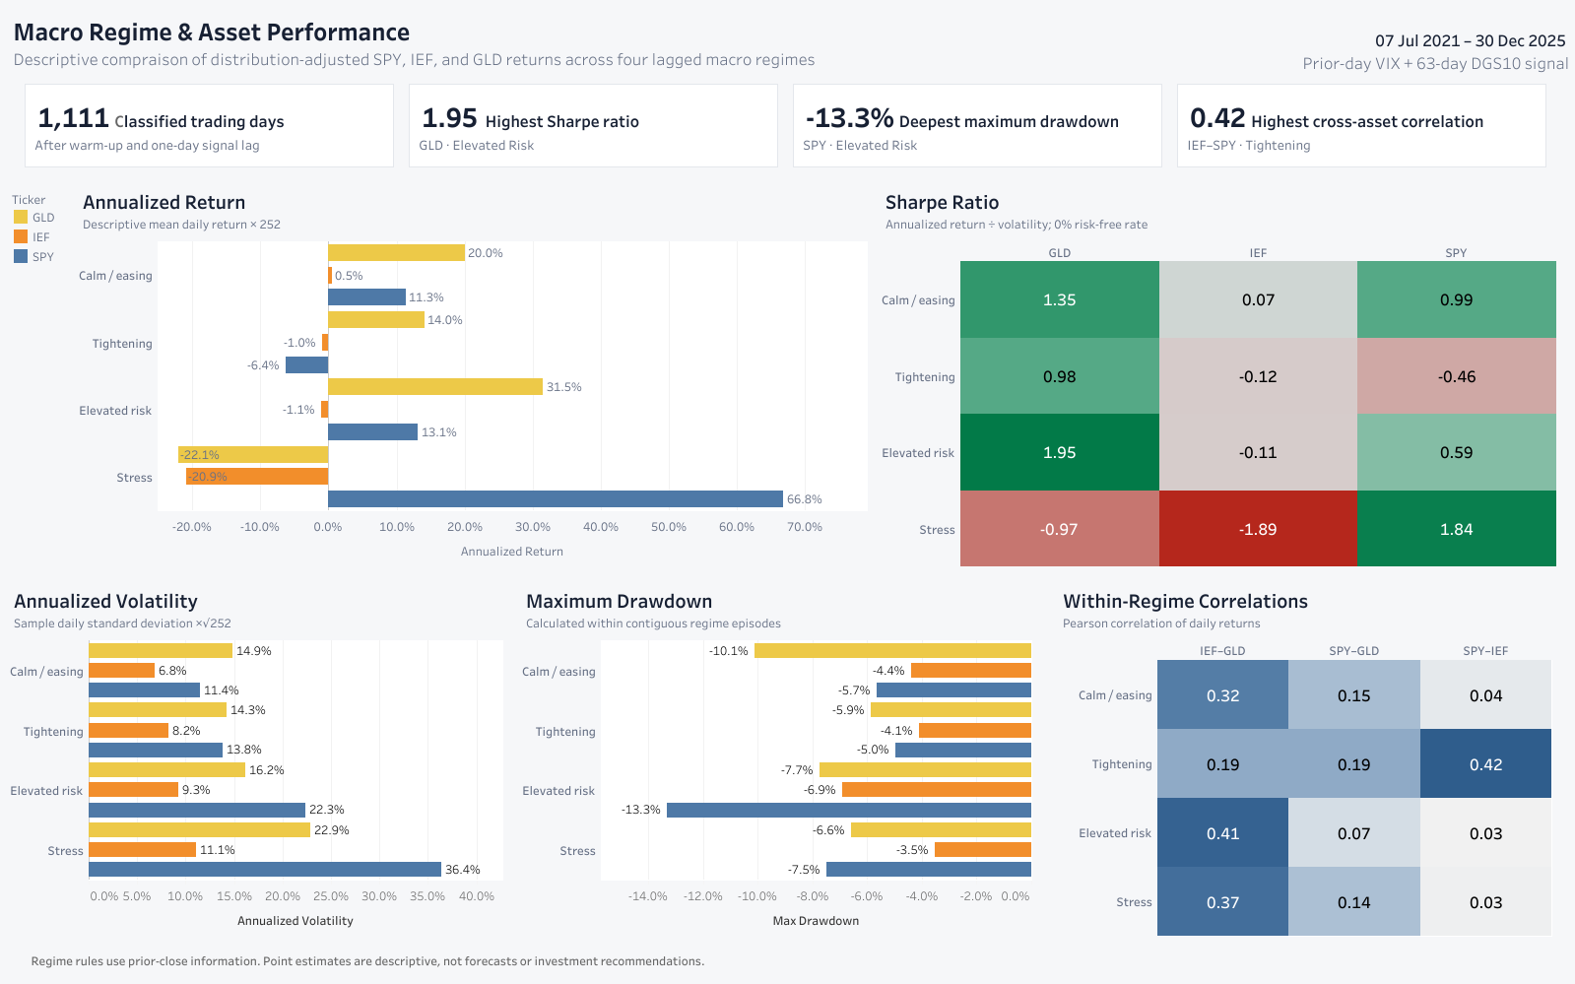
Task: Click the 31.5% GLD Elevated risk return bar
Action: coord(435,387)
